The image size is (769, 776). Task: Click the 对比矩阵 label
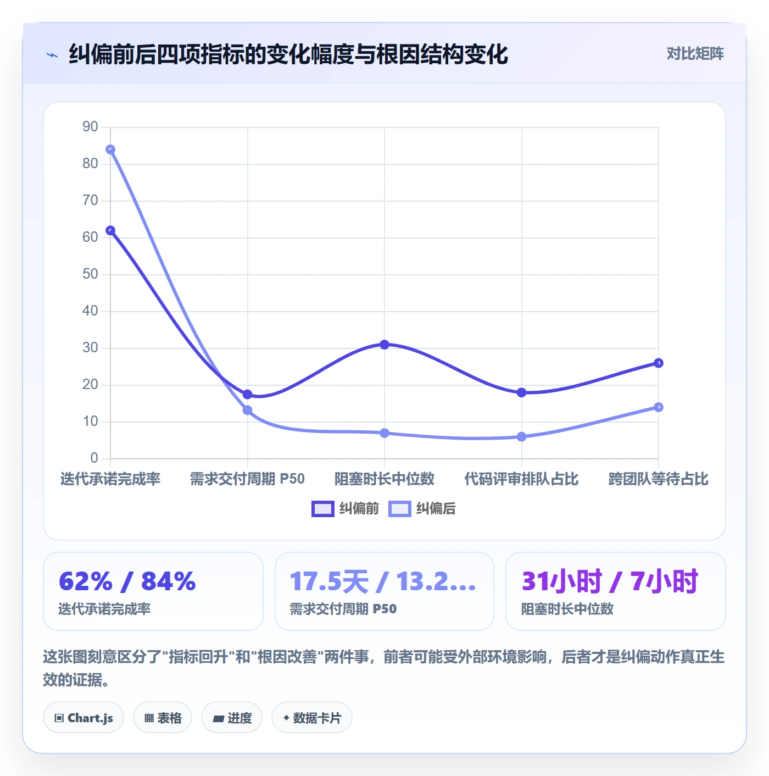tap(695, 53)
